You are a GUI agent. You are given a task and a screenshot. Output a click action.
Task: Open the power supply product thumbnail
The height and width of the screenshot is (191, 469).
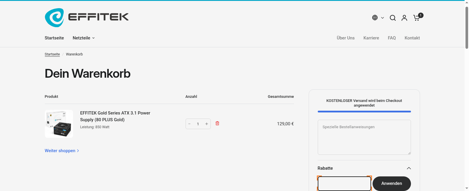[x=59, y=124]
